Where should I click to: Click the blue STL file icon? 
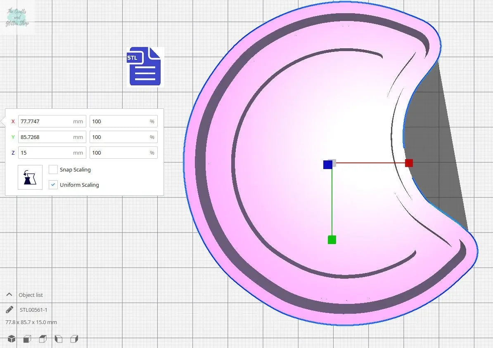click(144, 67)
